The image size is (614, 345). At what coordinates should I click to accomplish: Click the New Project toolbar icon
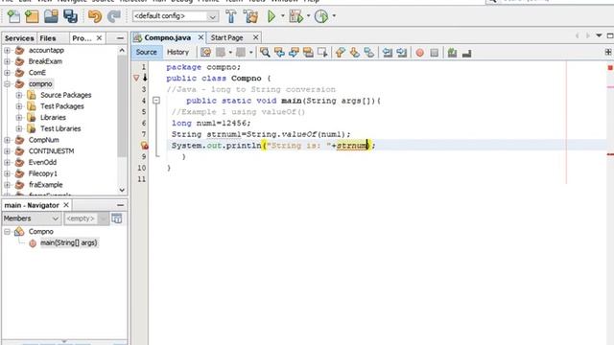[32, 16]
